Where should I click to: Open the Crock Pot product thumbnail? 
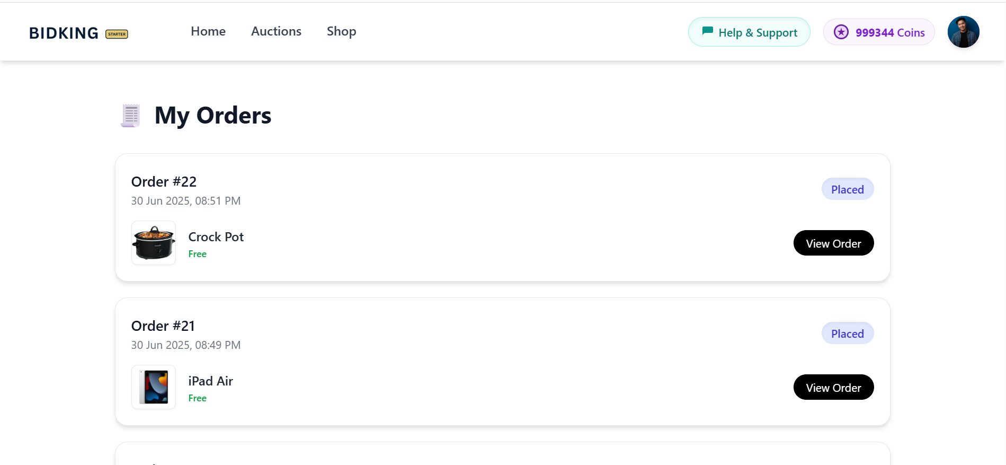(154, 243)
